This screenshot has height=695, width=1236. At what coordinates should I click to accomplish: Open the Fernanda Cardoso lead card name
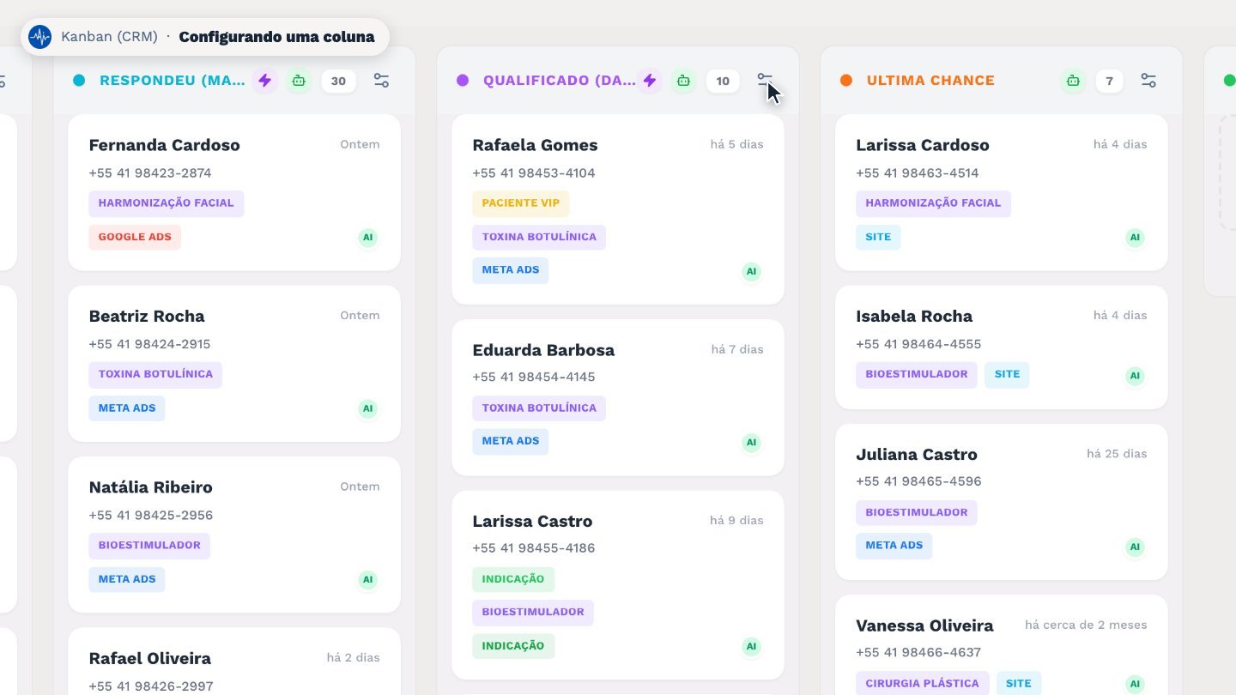pyautogui.click(x=165, y=145)
